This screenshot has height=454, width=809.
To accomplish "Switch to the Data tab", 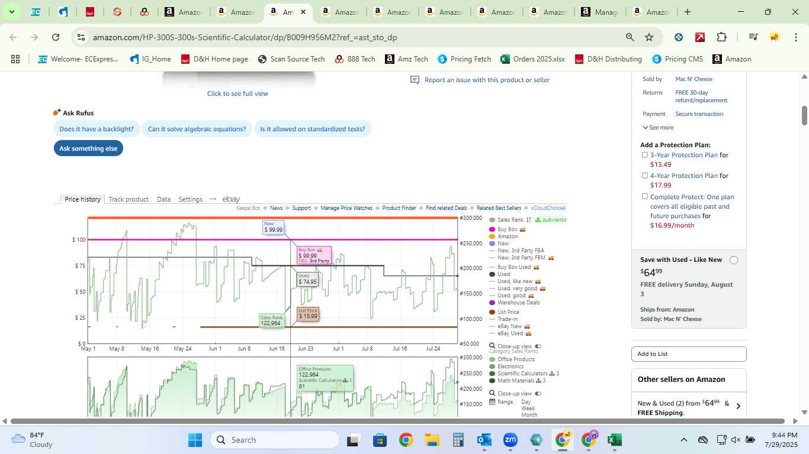I will coord(163,199).
